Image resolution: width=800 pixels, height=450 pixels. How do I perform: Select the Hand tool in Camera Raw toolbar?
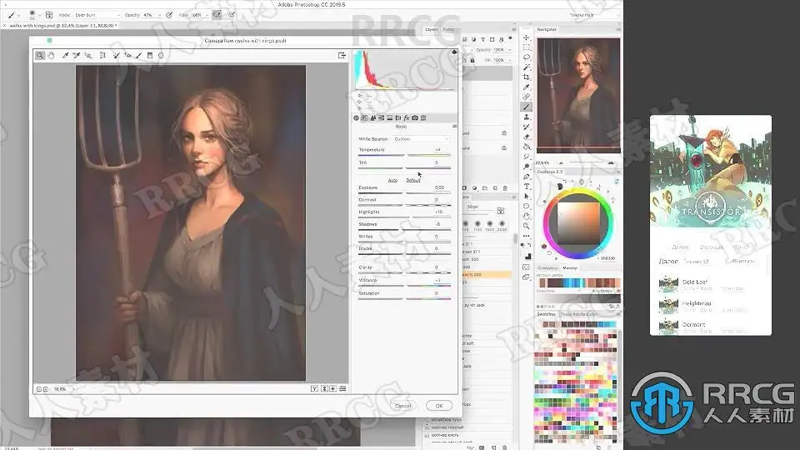point(51,55)
